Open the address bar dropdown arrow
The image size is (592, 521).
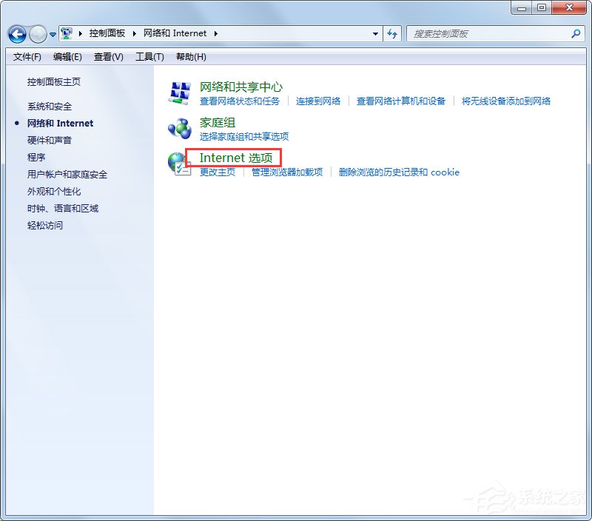point(375,34)
